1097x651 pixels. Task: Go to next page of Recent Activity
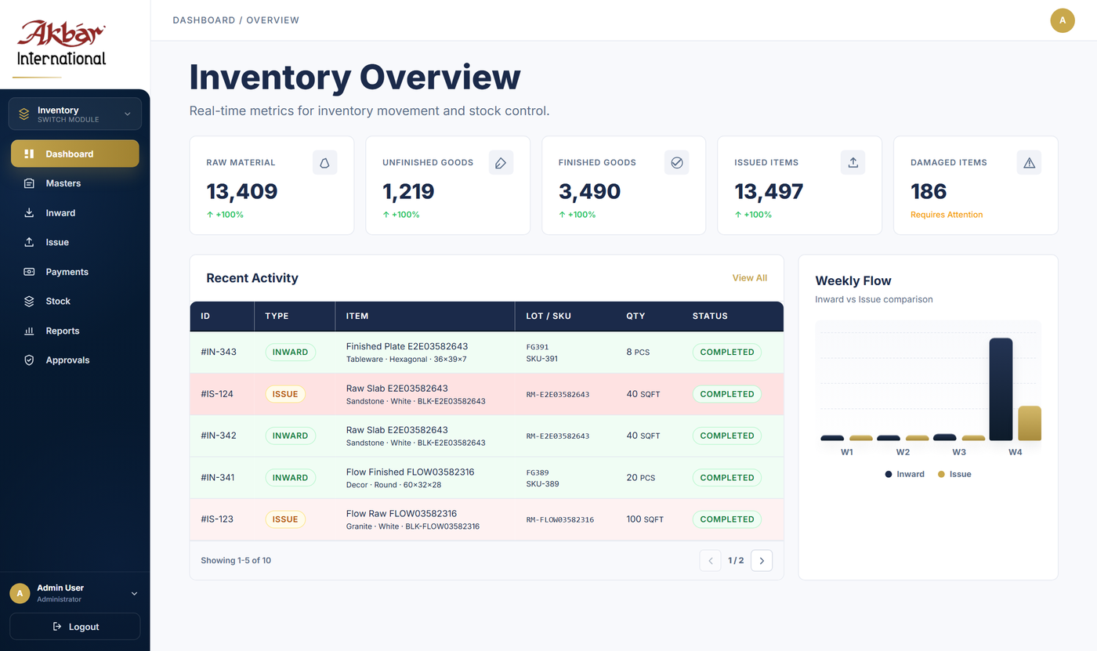(762, 560)
